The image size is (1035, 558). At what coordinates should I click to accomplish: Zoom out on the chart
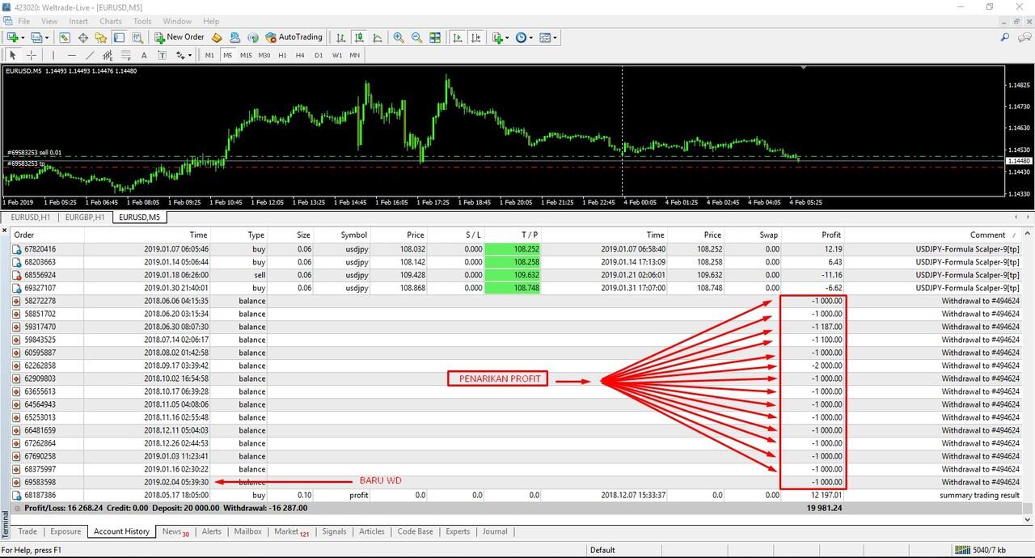pos(416,37)
